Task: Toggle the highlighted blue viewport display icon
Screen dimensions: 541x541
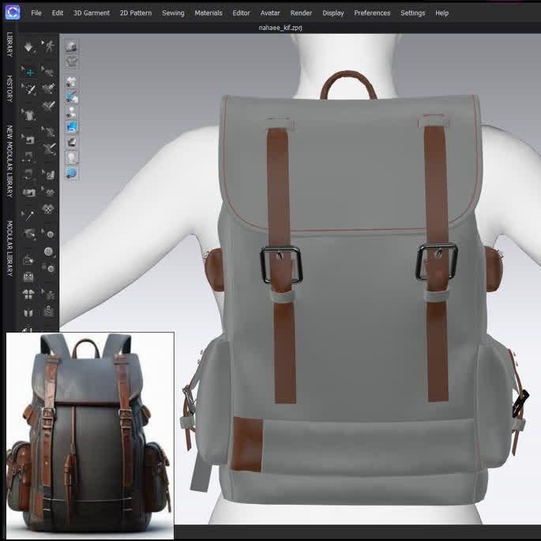Action: [x=71, y=126]
